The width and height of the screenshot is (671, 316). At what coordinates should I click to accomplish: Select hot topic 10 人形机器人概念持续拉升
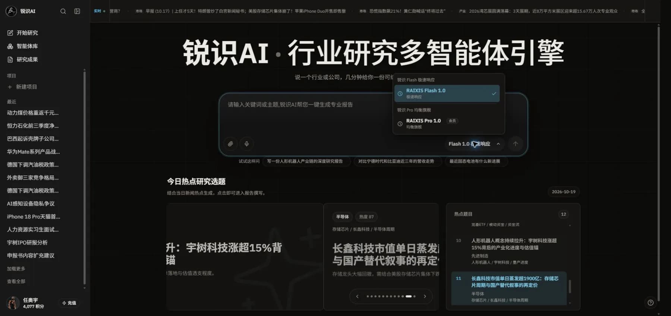(x=509, y=251)
